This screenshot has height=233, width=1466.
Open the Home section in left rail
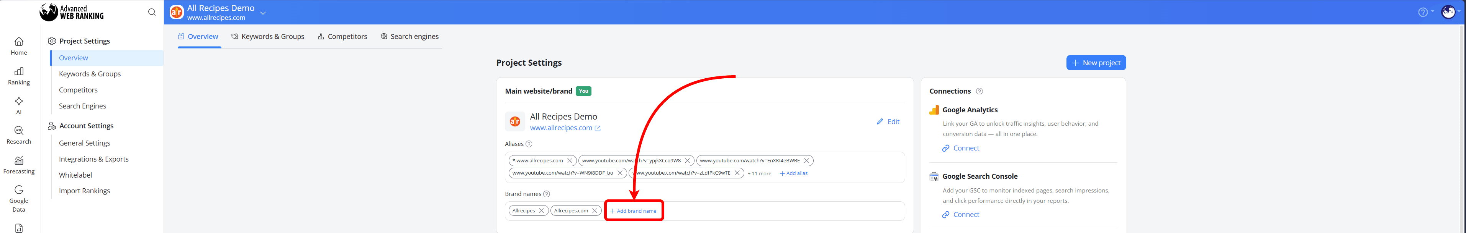[x=19, y=46]
